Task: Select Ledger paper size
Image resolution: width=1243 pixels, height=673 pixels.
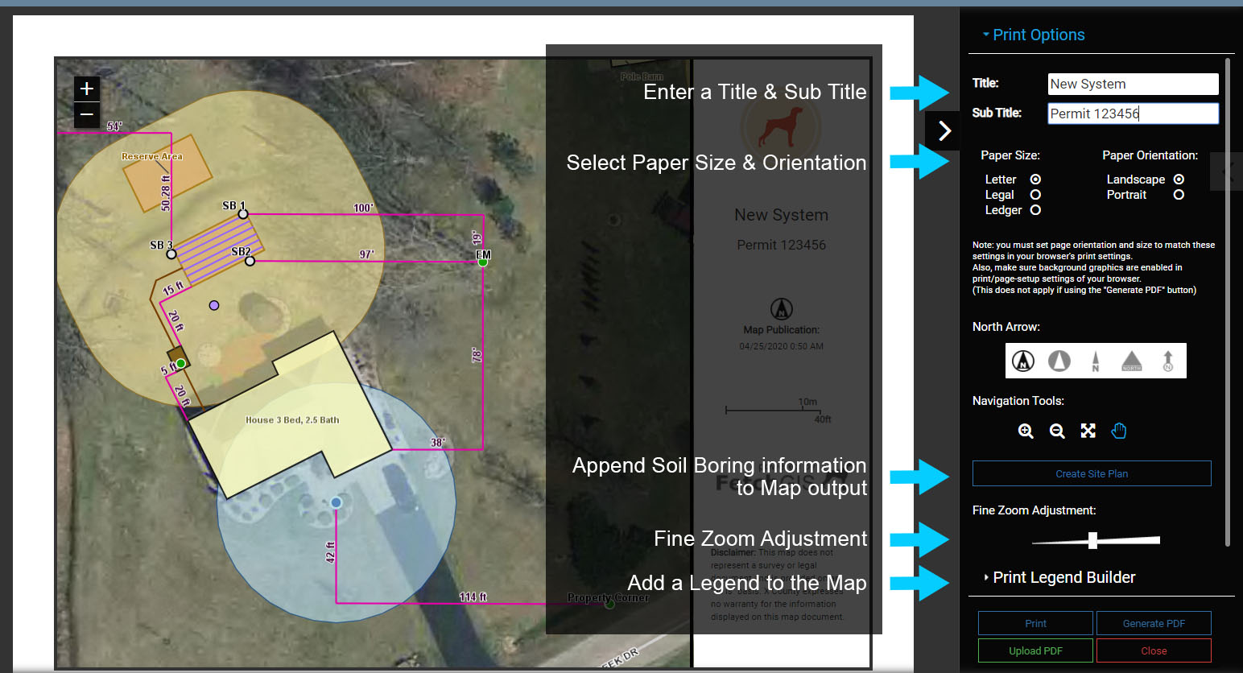Action: (x=1035, y=210)
